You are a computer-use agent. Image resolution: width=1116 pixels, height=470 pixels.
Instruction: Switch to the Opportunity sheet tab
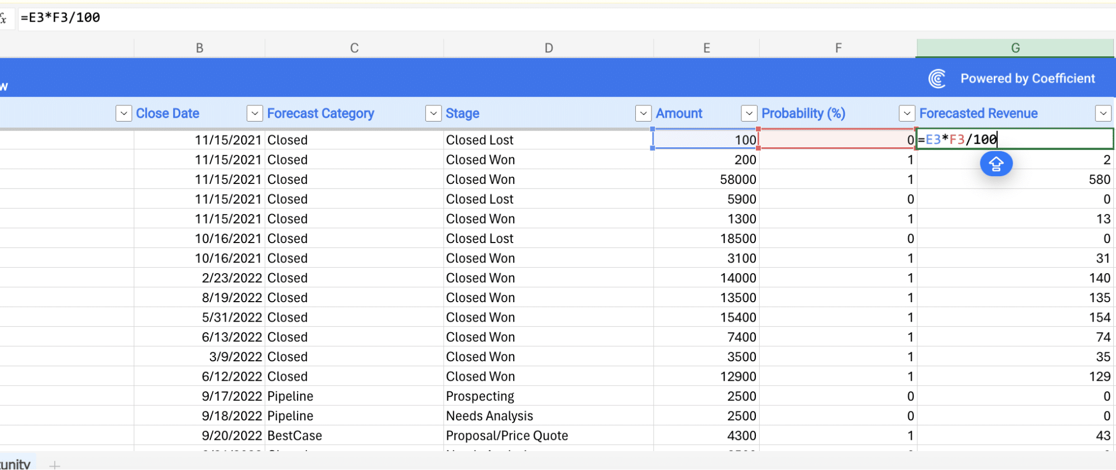(15, 464)
